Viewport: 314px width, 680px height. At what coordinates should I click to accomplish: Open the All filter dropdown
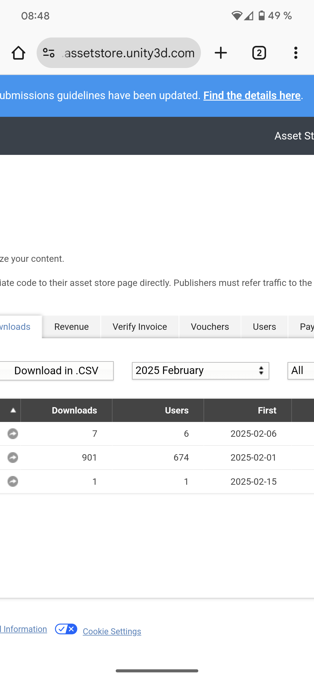pos(301,371)
